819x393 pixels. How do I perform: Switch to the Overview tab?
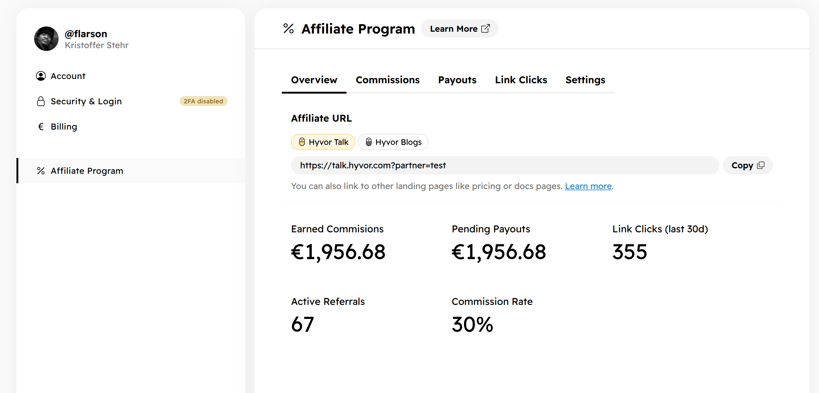tap(314, 80)
